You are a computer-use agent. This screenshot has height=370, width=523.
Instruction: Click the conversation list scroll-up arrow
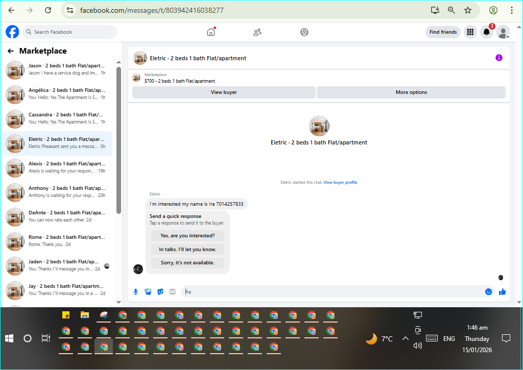coord(118,62)
